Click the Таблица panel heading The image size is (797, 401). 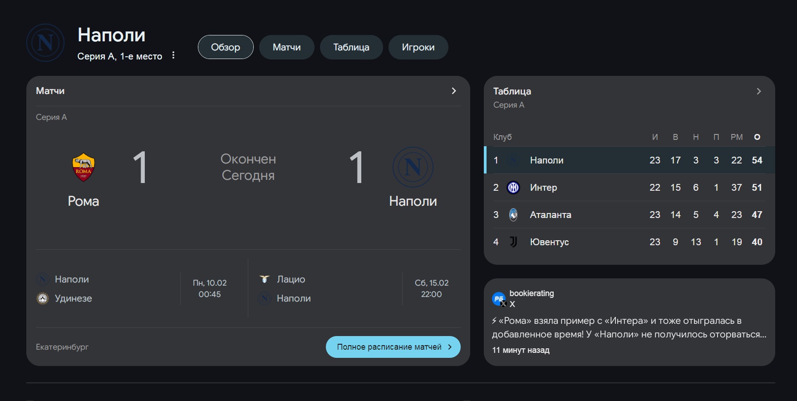pyautogui.click(x=512, y=91)
